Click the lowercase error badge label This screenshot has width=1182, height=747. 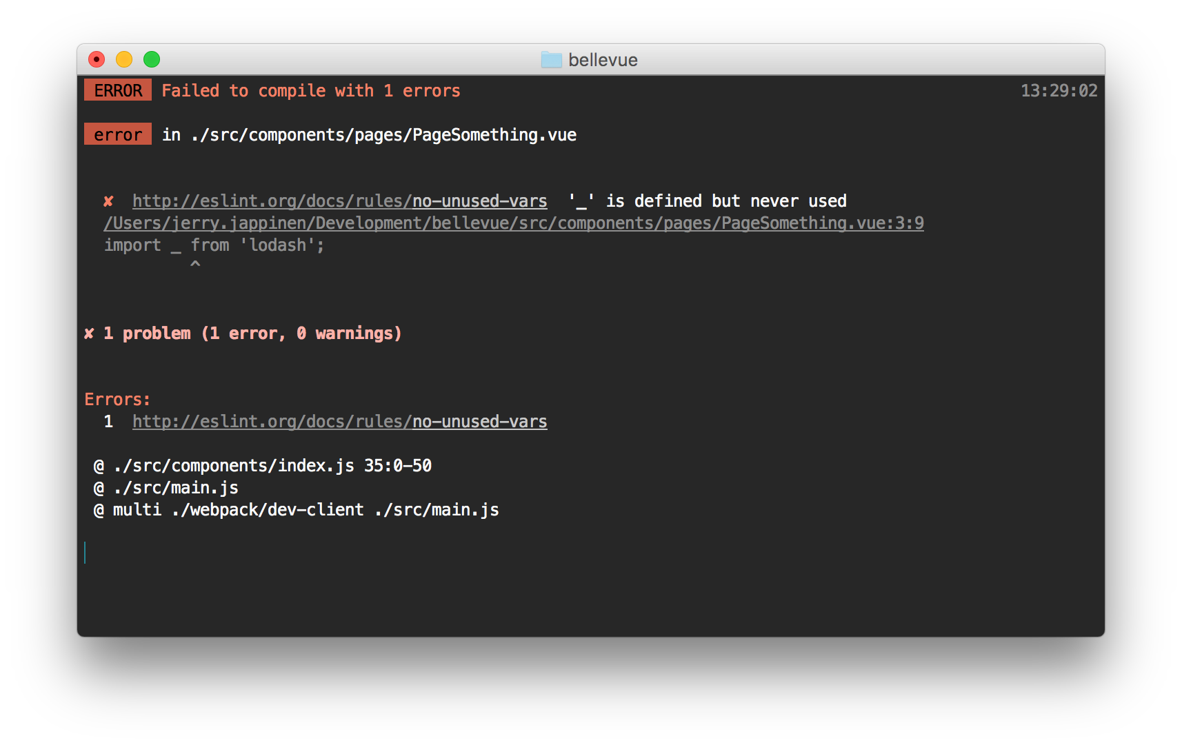[118, 134]
